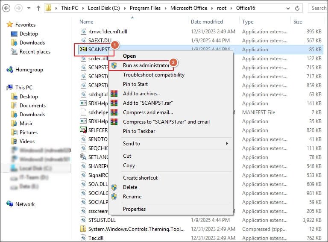The height and width of the screenshot is (242, 328).
Task: Expand the chevron after Microsoft Office breadcrumb
Action: (212, 9)
